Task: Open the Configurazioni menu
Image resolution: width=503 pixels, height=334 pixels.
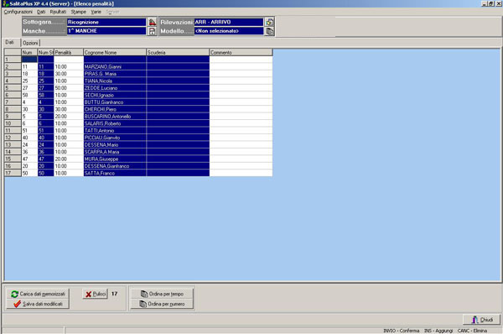Action: [x=18, y=12]
